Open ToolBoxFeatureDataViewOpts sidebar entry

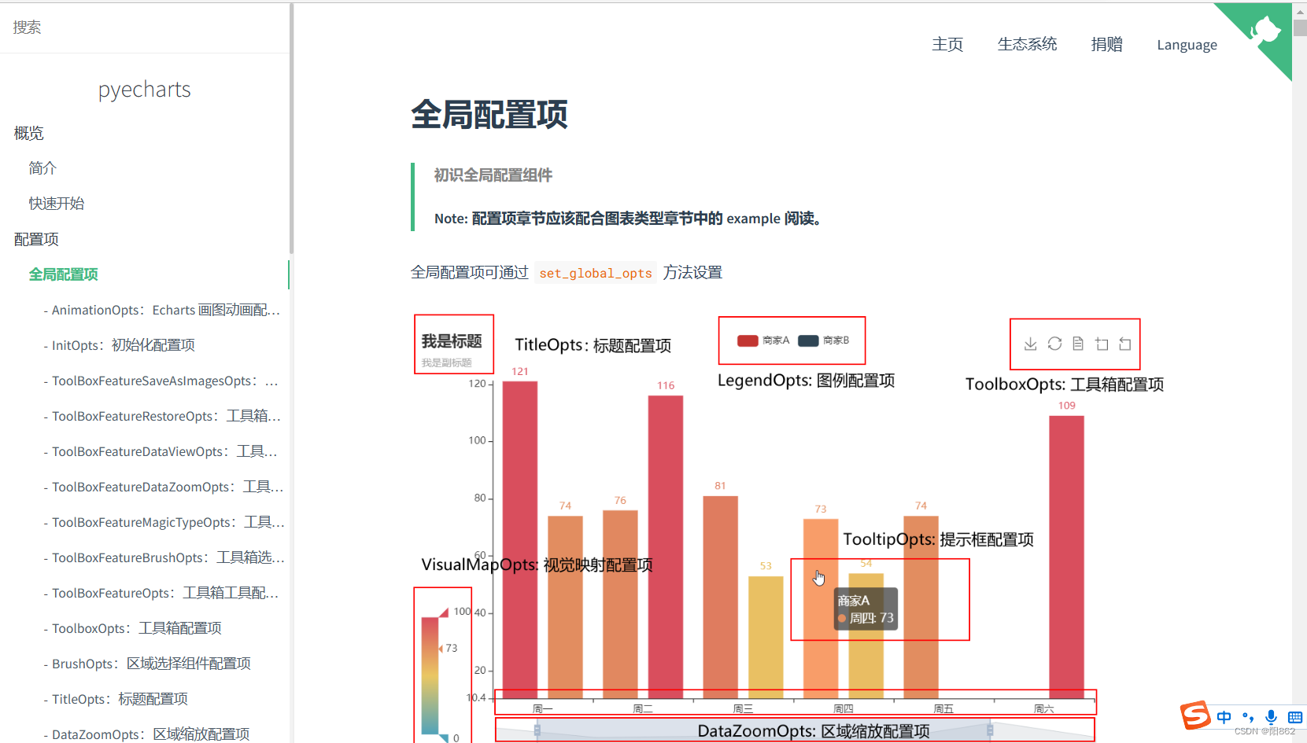click(161, 451)
